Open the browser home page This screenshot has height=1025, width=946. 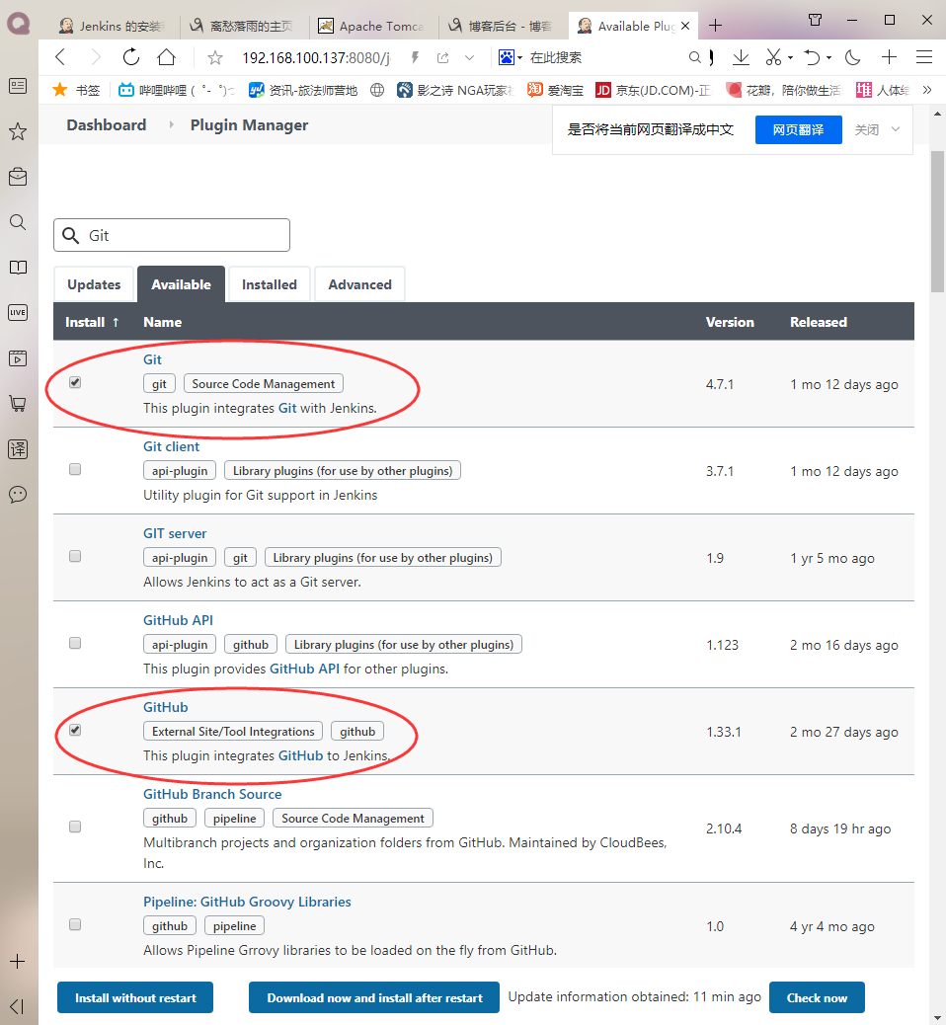[x=167, y=57]
